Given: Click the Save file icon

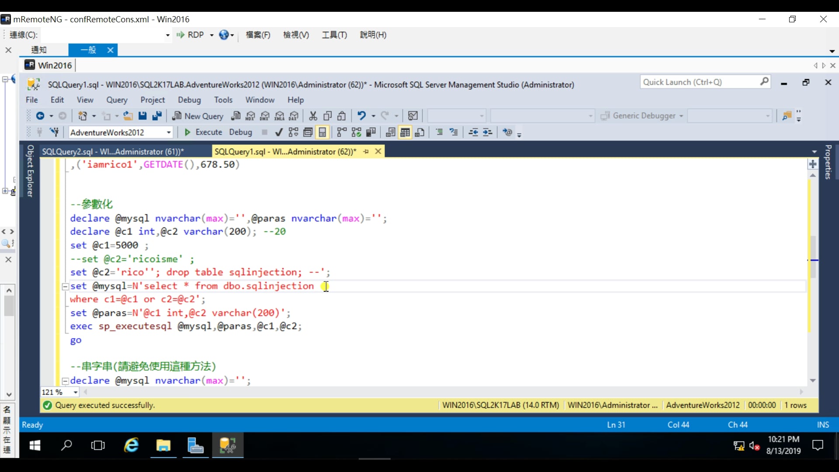Looking at the screenshot, I should tap(142, 116).
